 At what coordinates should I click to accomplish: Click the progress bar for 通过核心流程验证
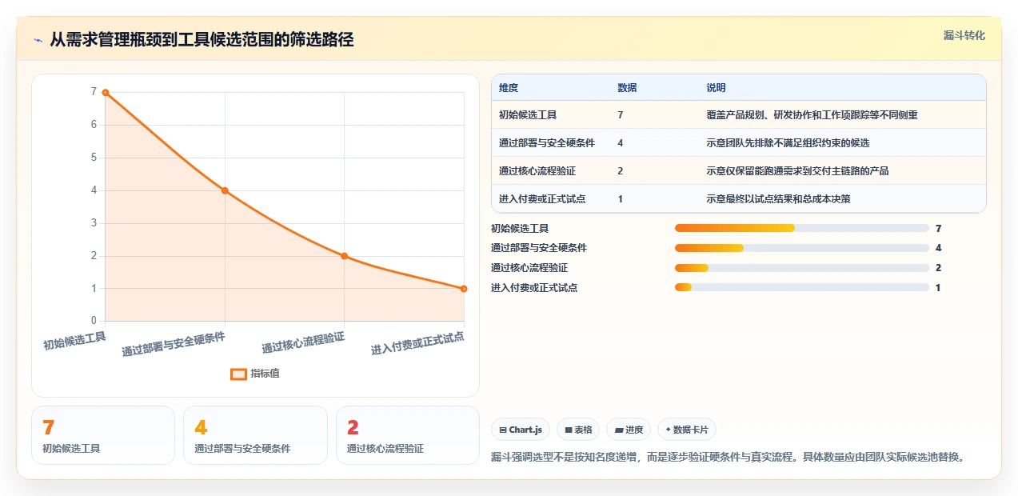pos(802,268)
